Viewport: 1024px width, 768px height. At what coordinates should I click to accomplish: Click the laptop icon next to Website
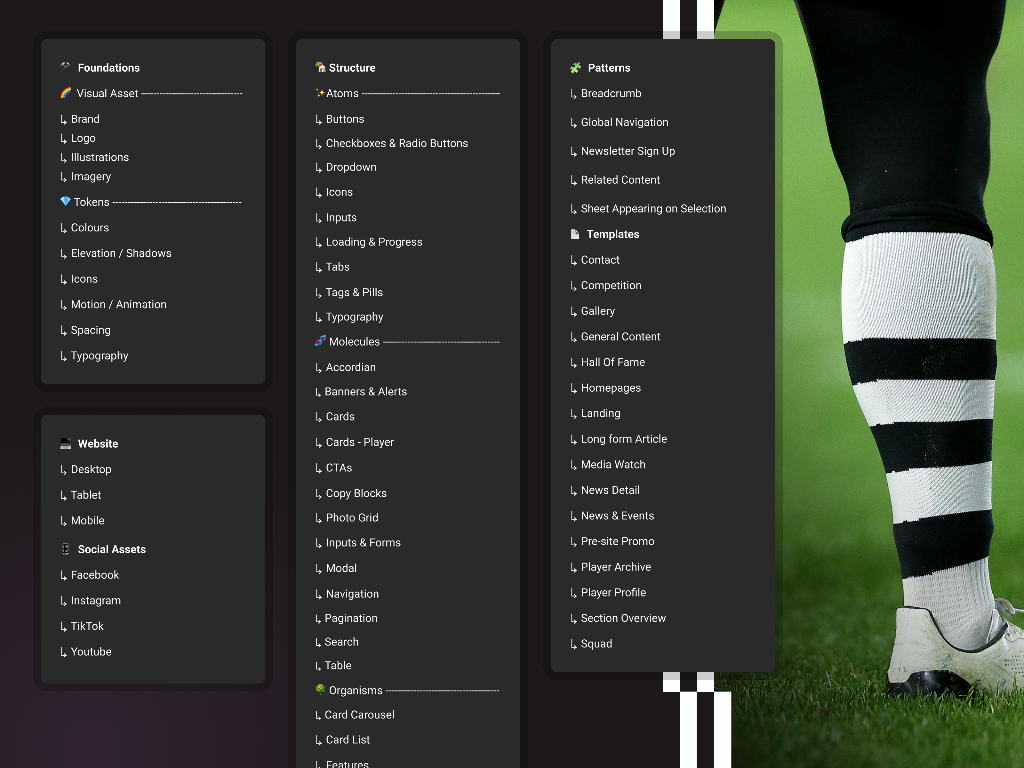[65, 444]
